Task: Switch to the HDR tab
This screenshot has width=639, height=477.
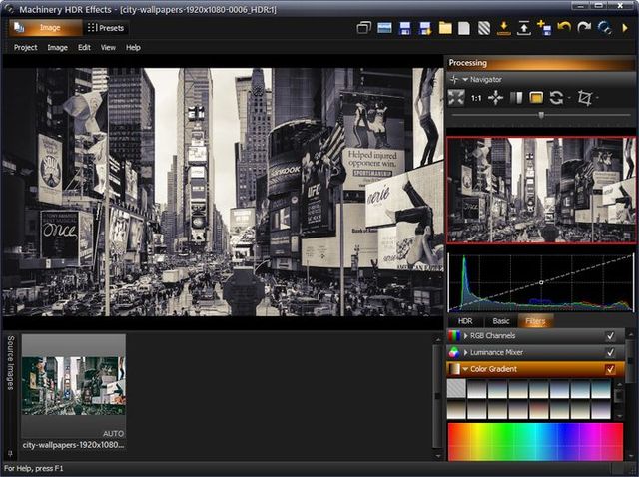Action: point(465,320)
